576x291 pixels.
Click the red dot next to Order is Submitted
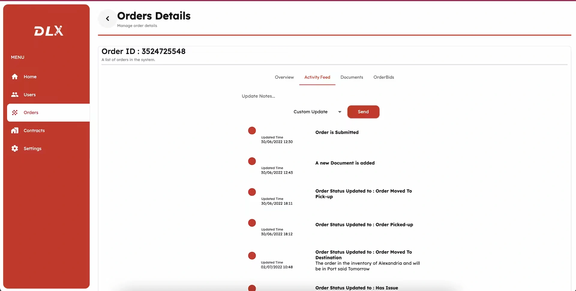click(x=252, y=130)
